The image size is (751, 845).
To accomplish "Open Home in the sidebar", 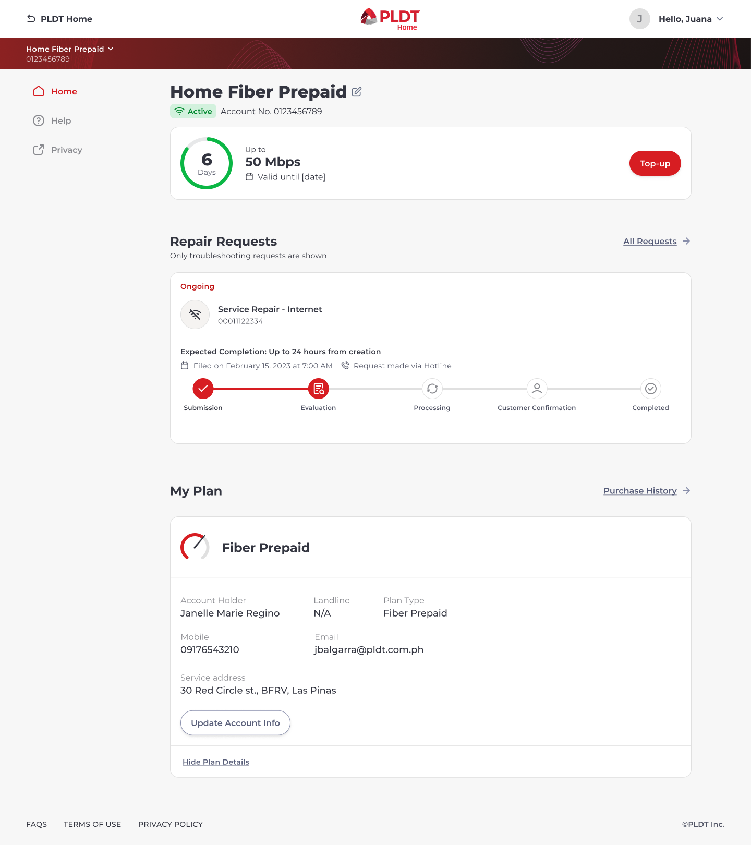I will pos(55,91).
